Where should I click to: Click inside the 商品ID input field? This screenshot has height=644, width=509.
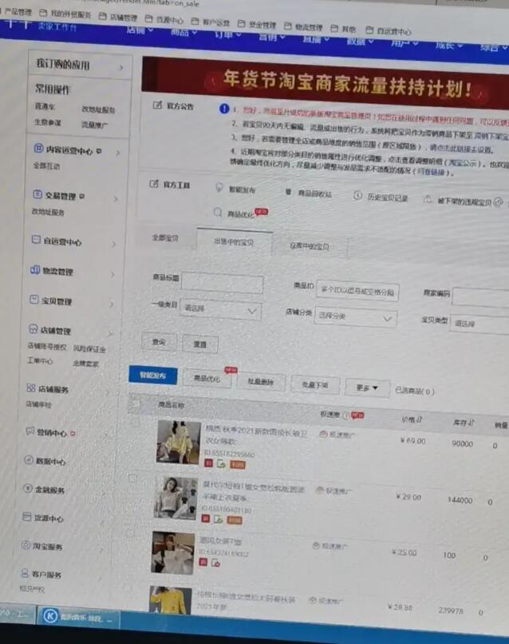point(357,291)
